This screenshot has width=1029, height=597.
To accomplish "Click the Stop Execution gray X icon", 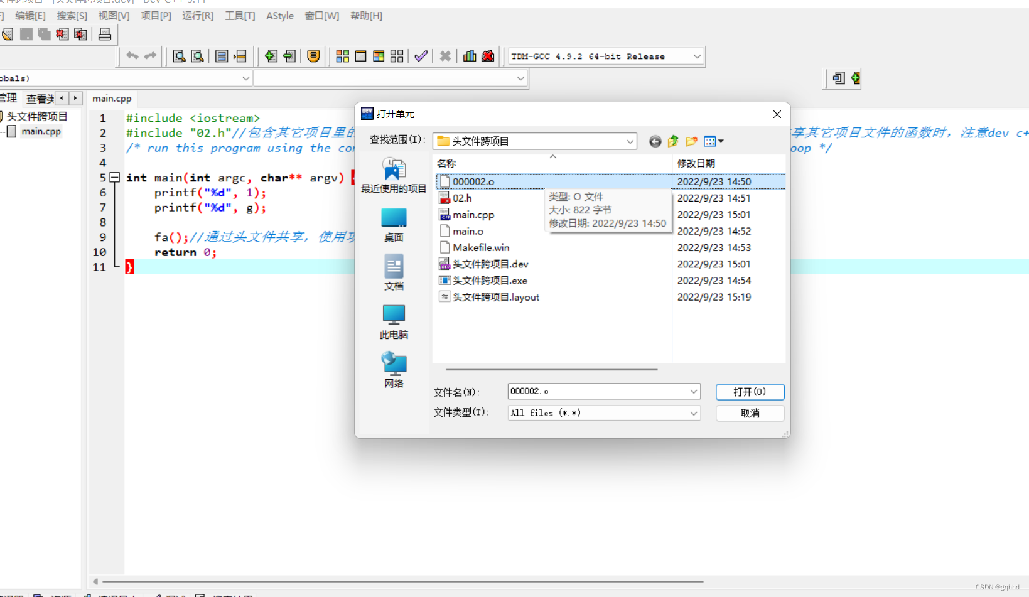I will point(445,56).
